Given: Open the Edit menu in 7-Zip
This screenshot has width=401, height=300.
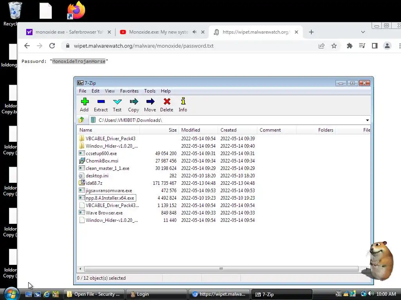Looking at the screenshot, I should (x=96, y=91).
